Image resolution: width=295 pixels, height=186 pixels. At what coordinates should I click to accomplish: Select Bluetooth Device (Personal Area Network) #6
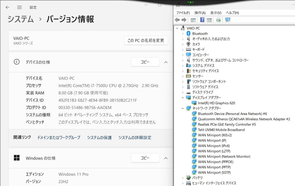(232, 114)
